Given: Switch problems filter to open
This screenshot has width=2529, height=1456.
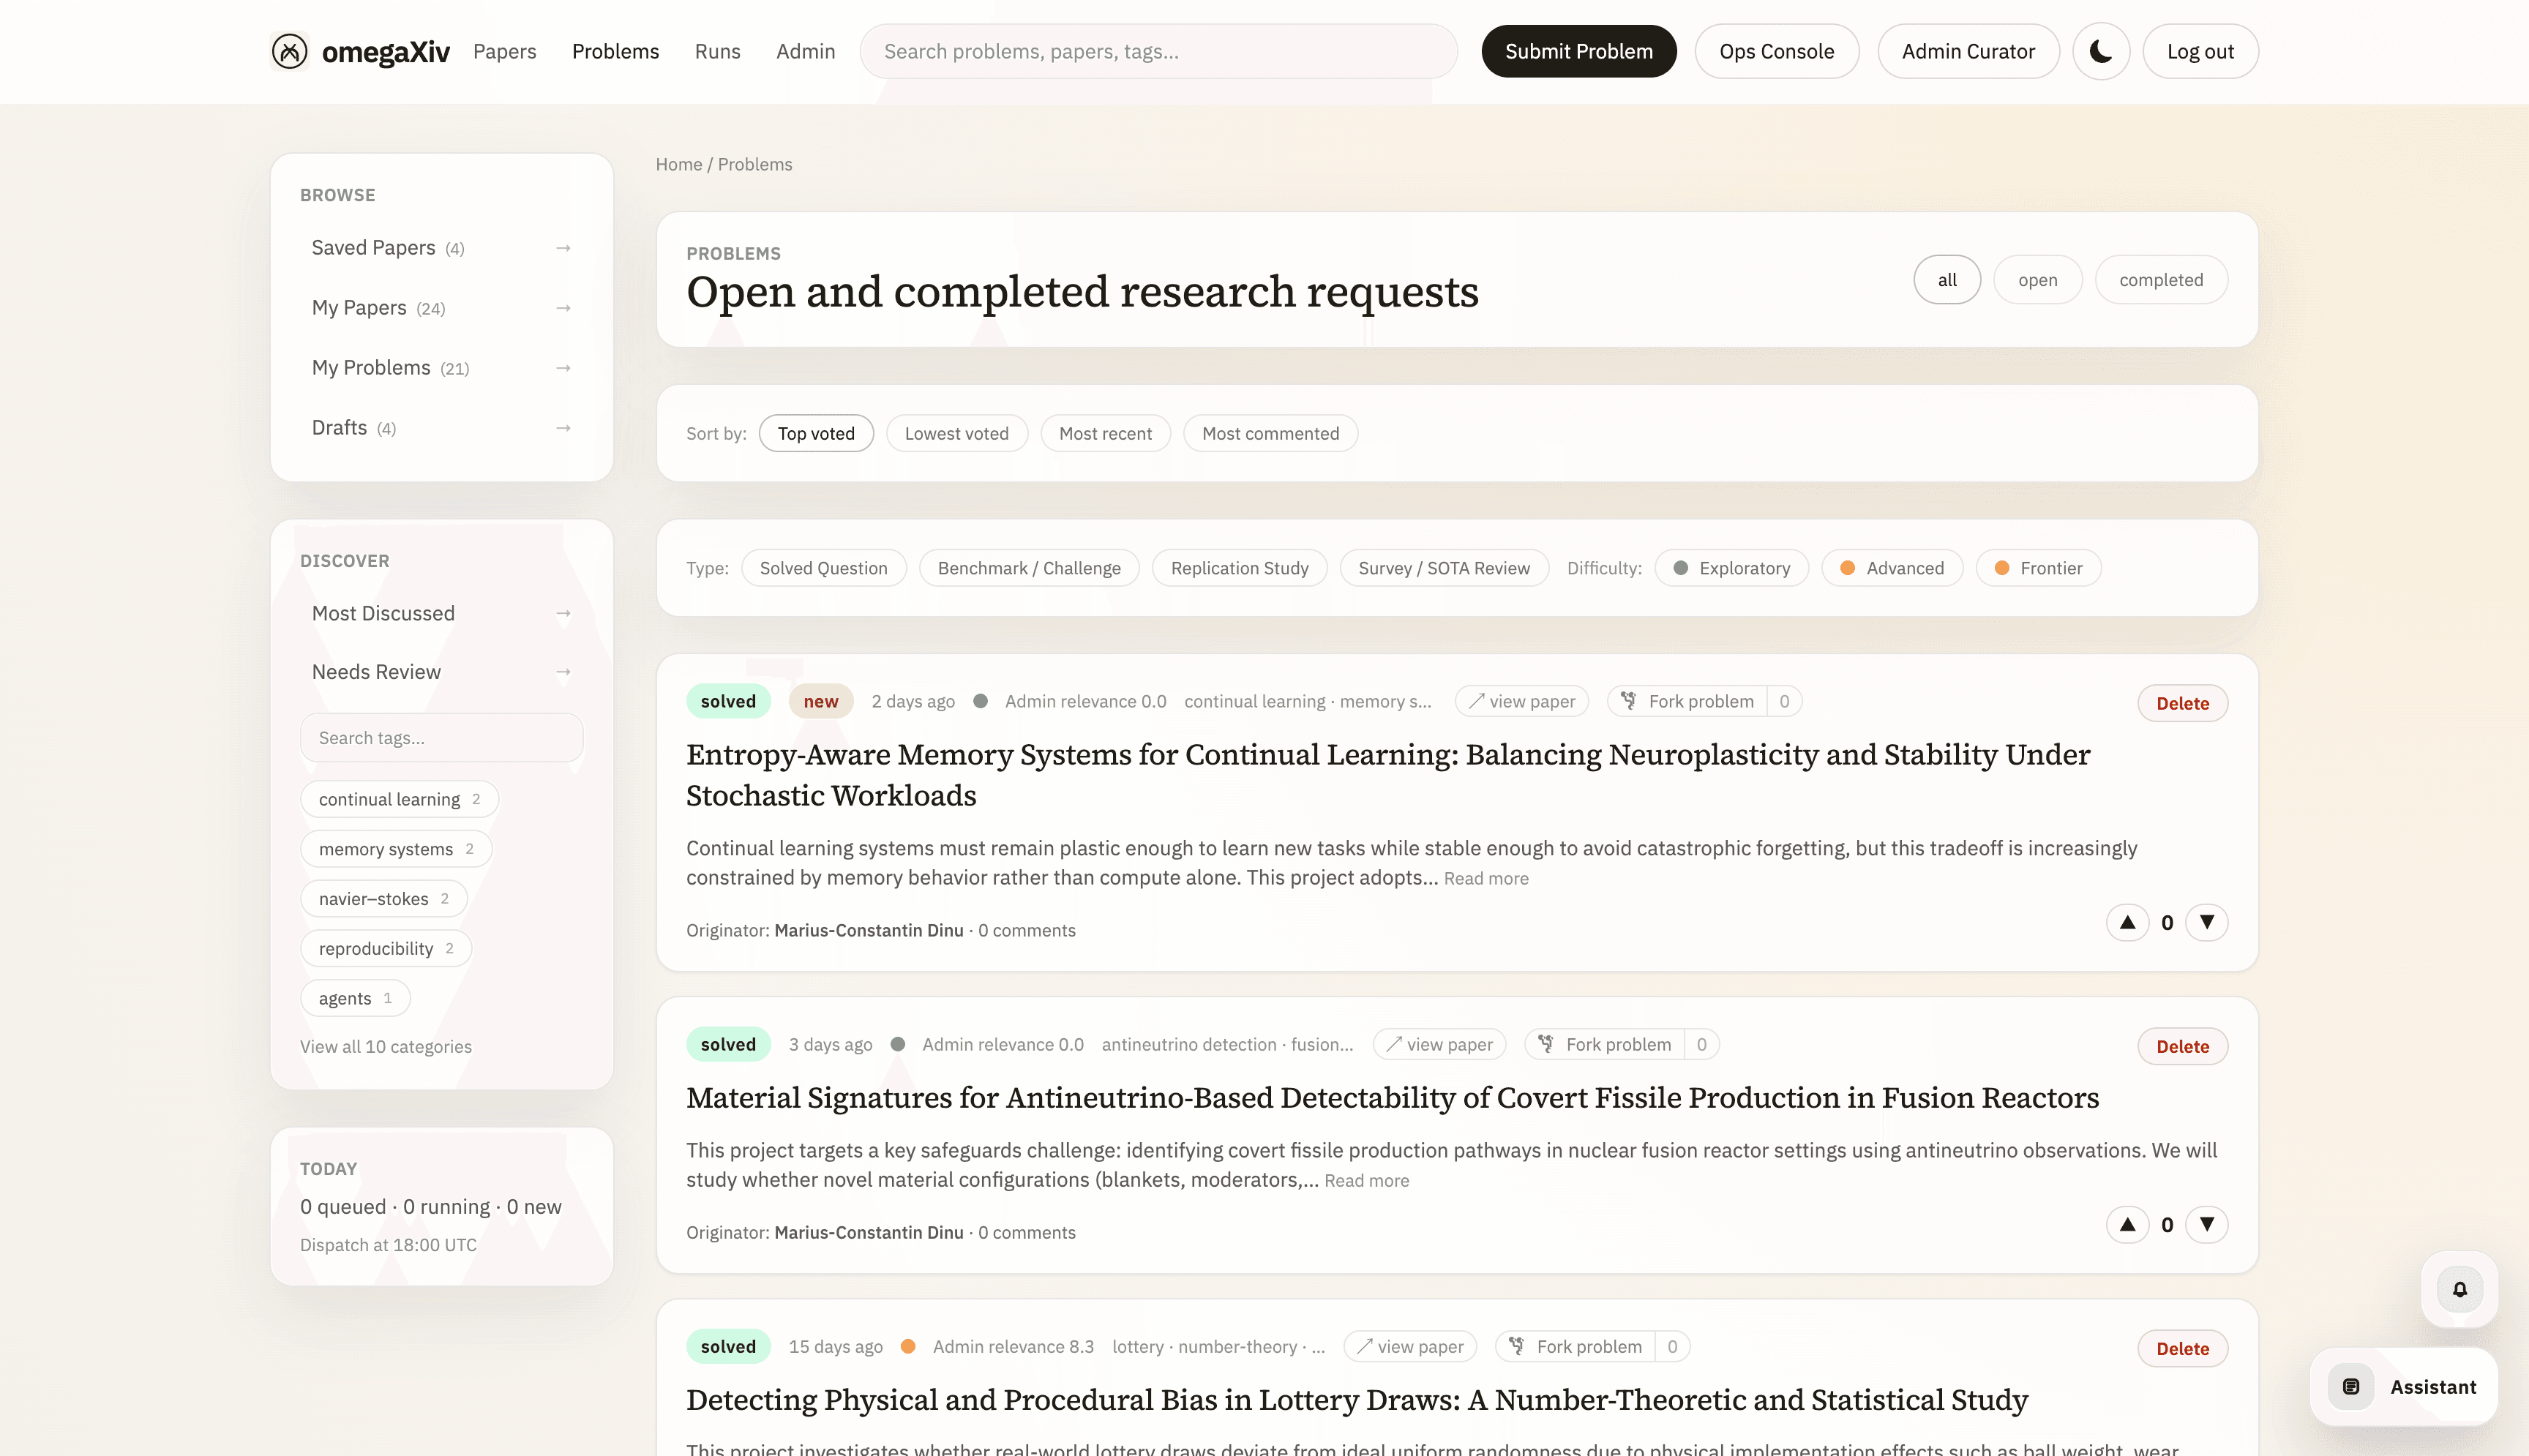Looking at the screenshot, I should coord(2038,279).
